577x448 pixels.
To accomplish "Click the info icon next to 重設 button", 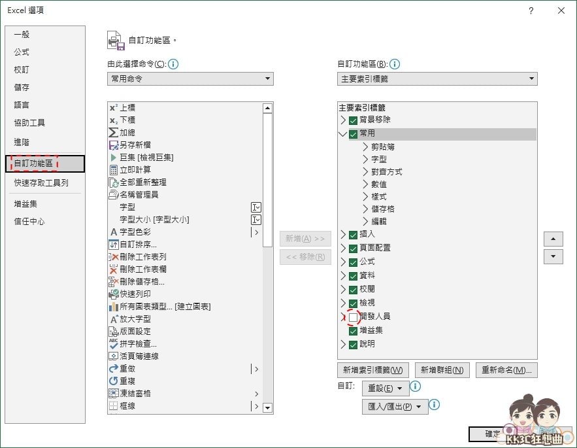I will point(415,386).
